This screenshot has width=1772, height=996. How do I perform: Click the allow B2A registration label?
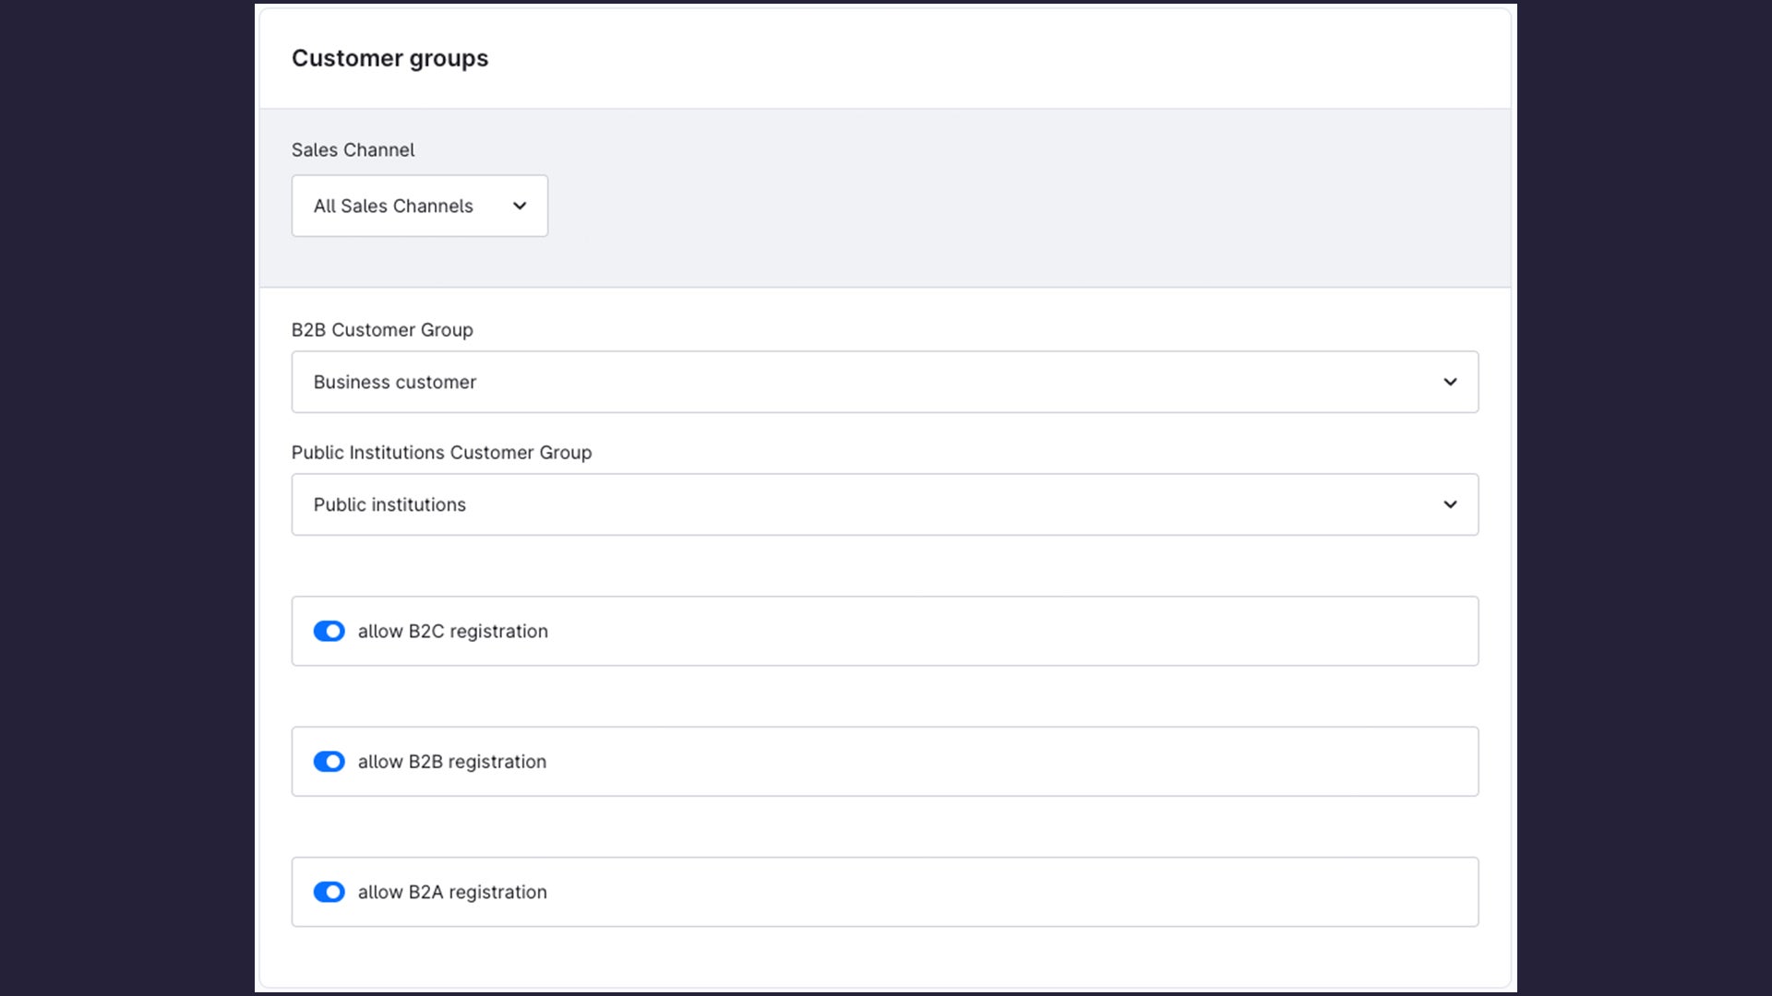point(452,892)
